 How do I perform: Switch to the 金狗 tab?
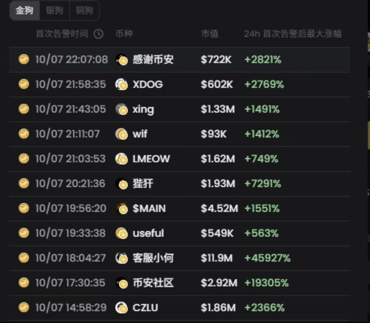click(24, 11)
